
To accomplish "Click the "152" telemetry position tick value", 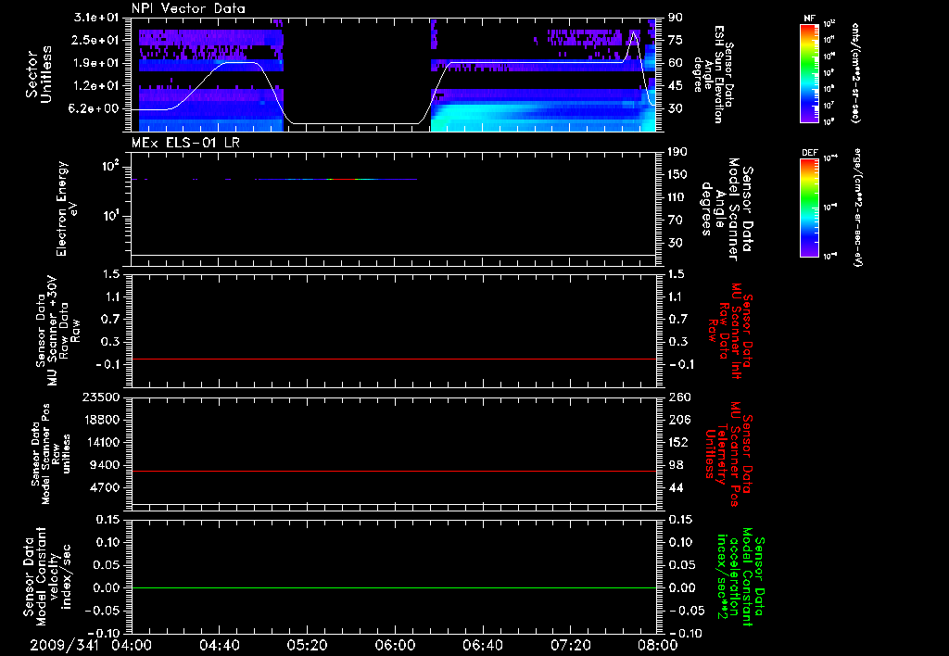I will [677, 442].
